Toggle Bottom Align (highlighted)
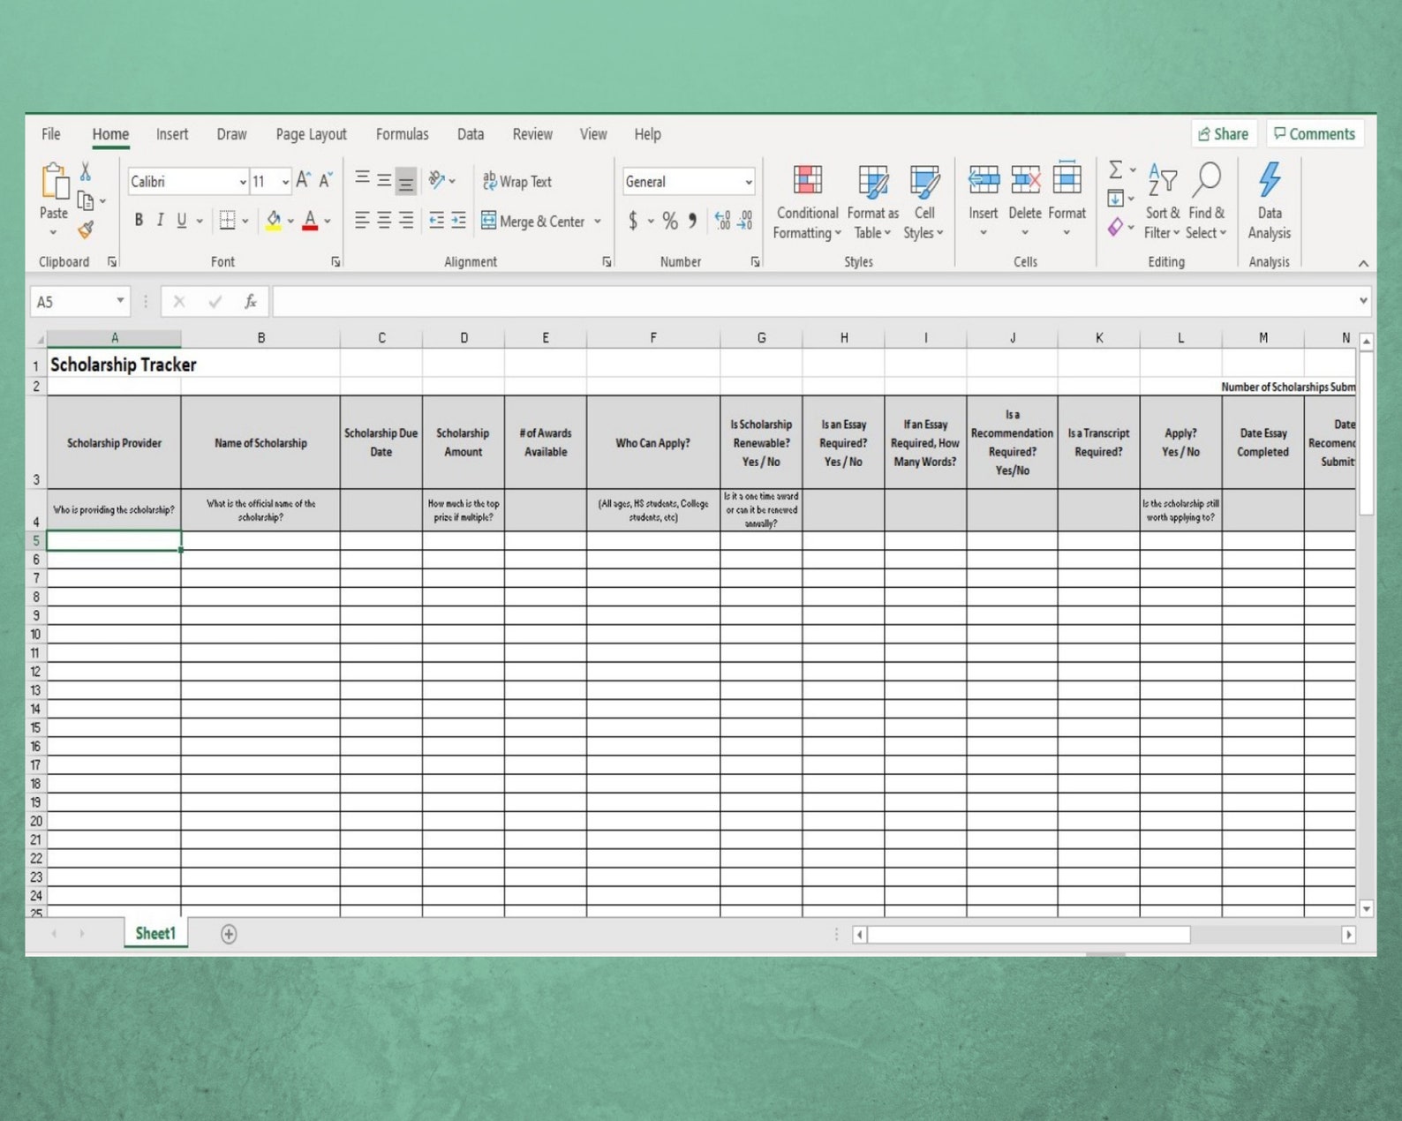Screen dimensions: 1402x1121 405,181
